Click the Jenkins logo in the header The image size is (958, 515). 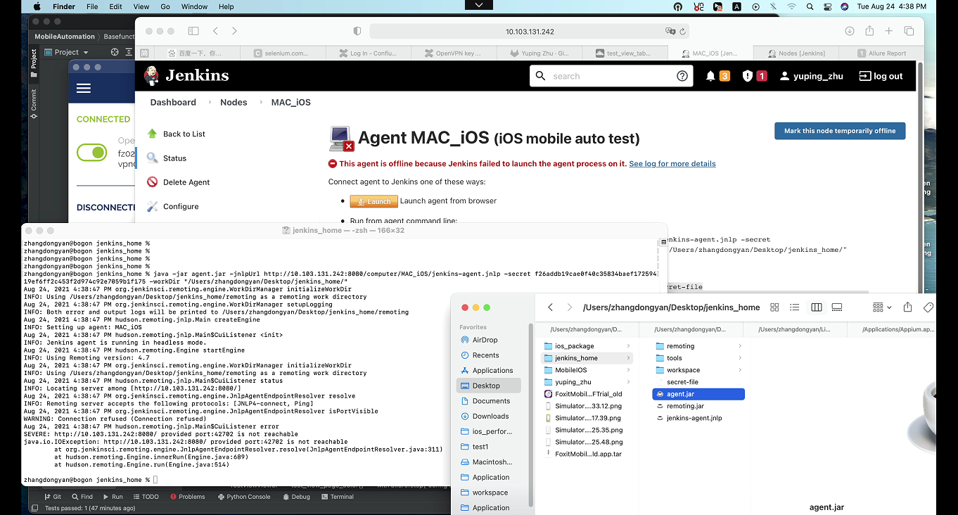[186, 76]
